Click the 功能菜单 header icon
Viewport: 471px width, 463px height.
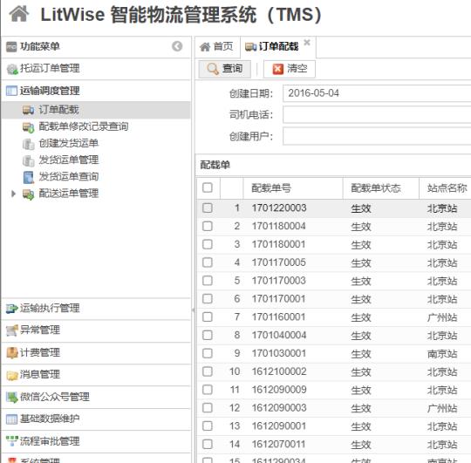[11, 46]
